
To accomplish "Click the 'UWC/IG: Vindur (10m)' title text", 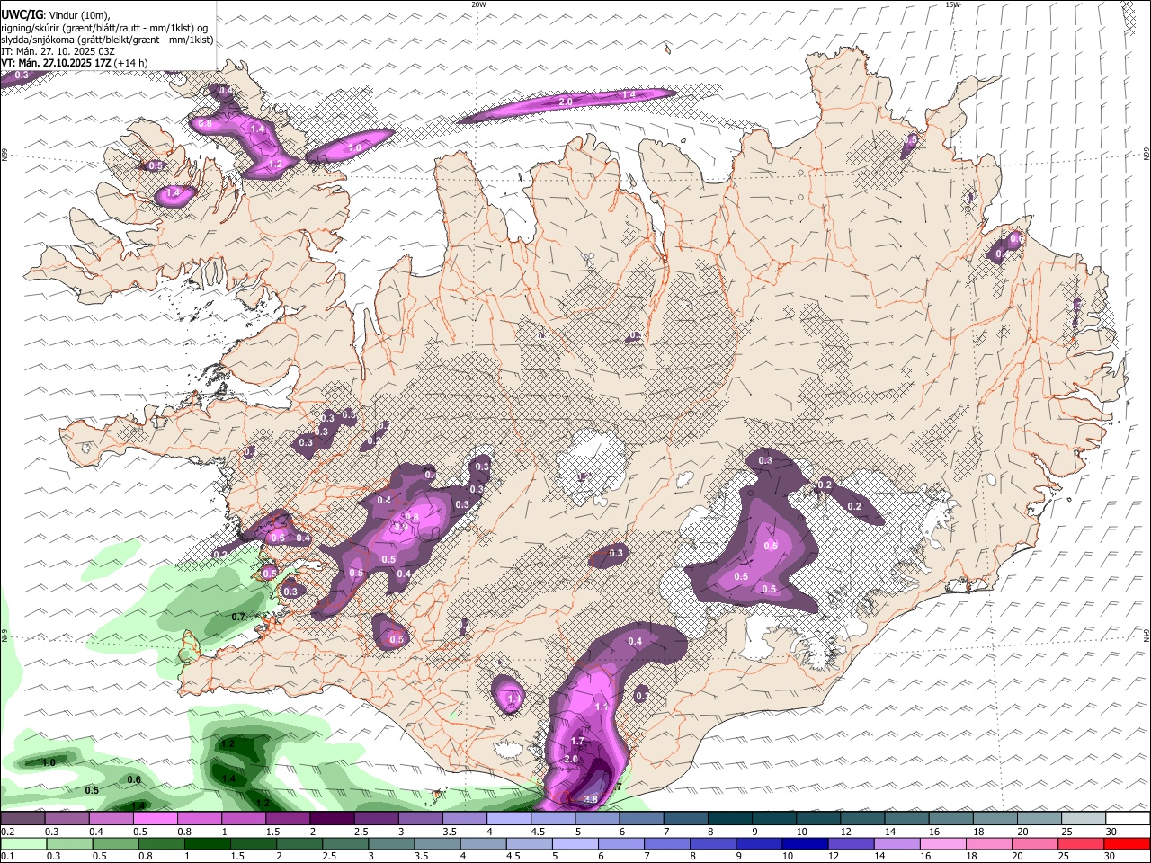I will point(55,15).
